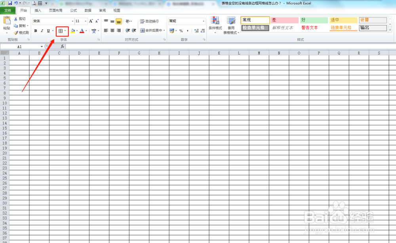Screen dimensions: 396x243
Task: Apply the 警告文本 cell style
Action: pos(310,28)
